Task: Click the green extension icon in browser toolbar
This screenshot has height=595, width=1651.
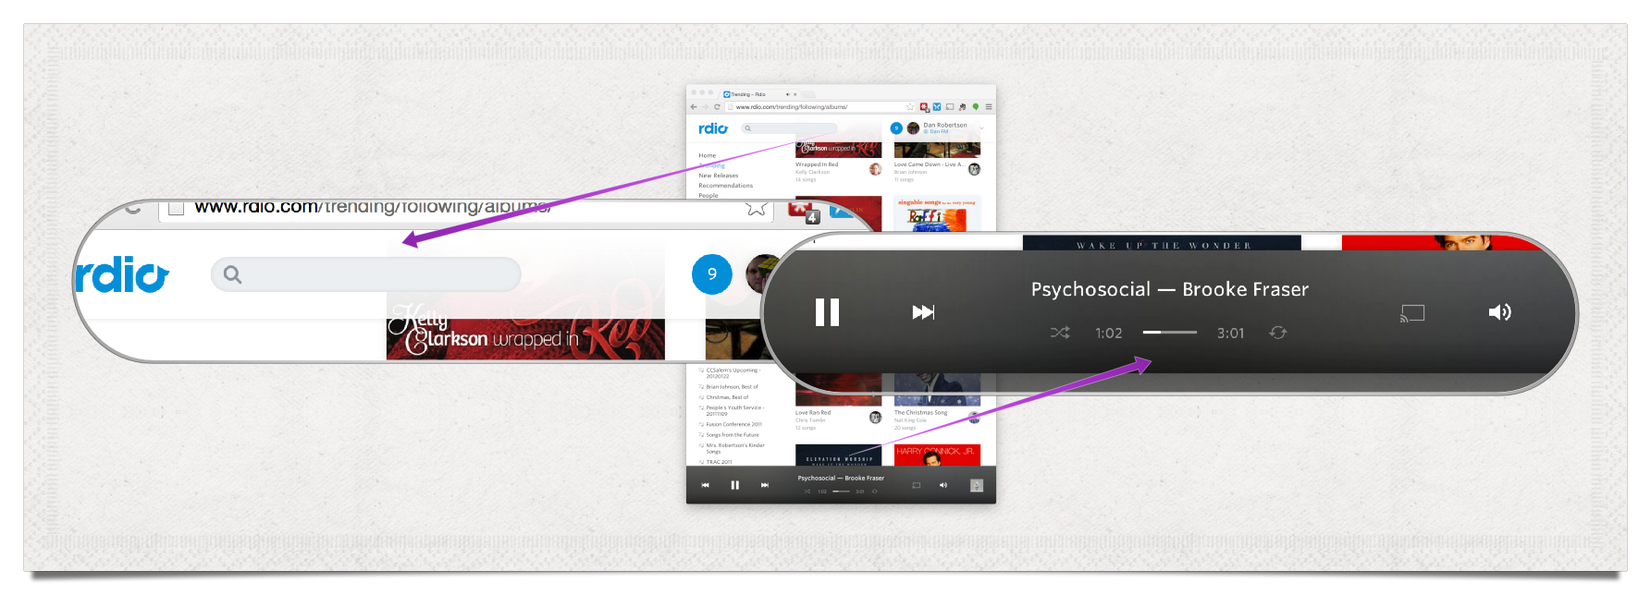Action: click(975, 107)
